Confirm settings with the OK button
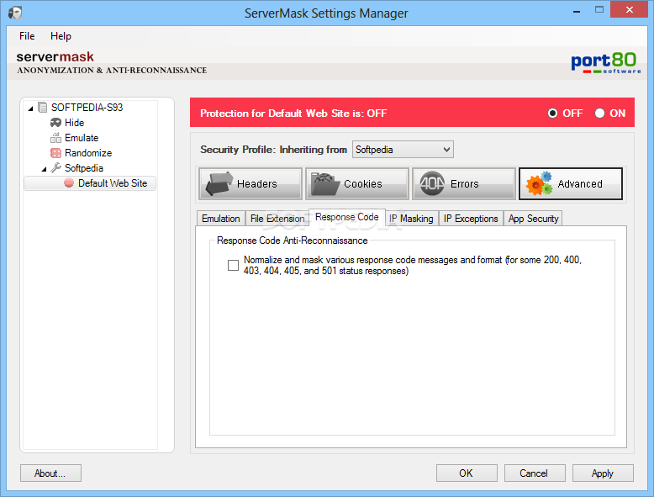 tap(467, 473)
